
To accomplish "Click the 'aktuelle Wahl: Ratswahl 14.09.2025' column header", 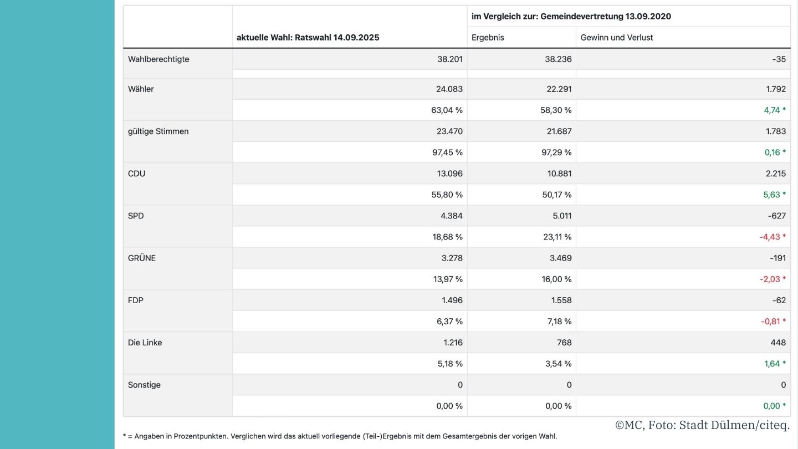I will point(308,38).
